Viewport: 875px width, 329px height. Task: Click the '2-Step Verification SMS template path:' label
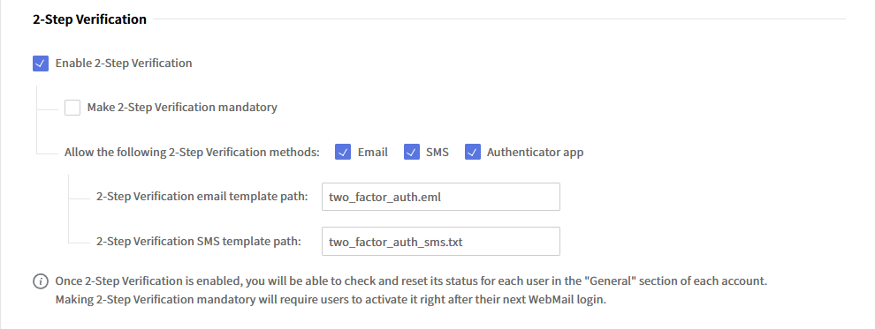tap(198, 241)
